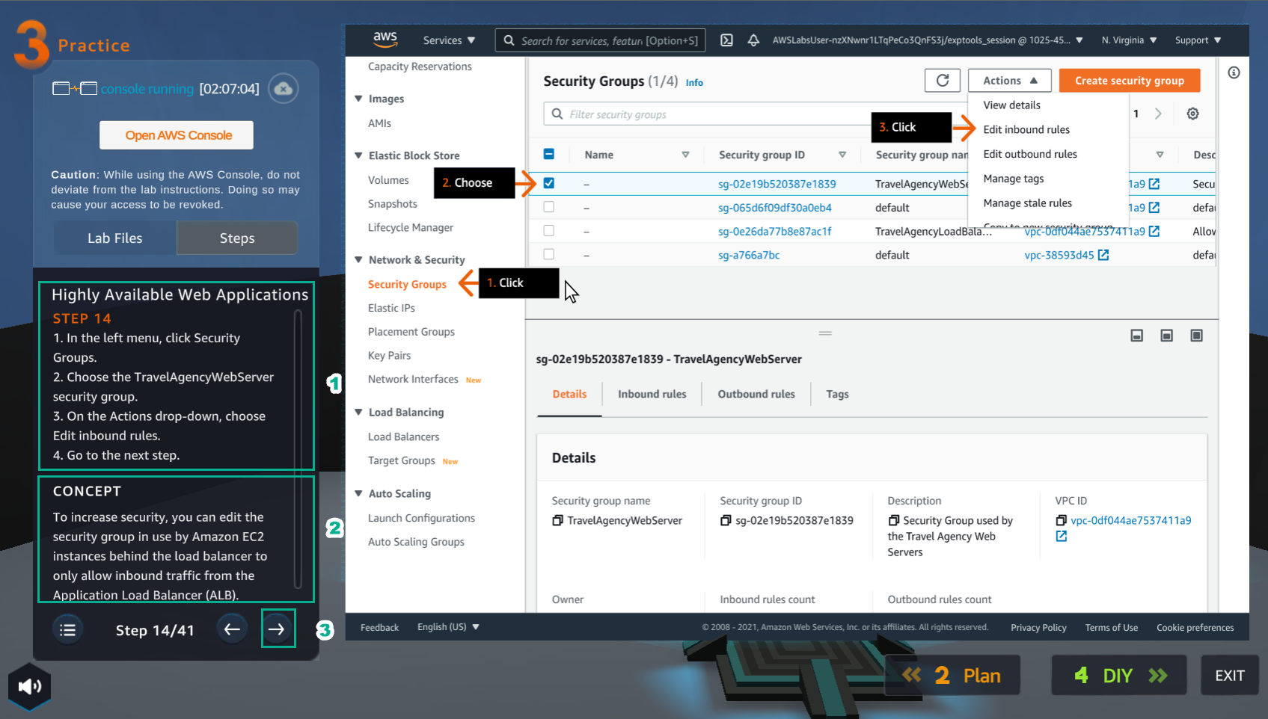Viewport: 1268px width, 719px height.
Task: Check the sg-0e26da77b8e87ac1f row checkbox
Action: pos(548,231)
